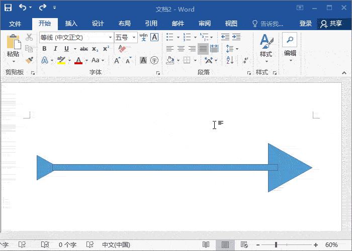Click the text effects A icon
Screen dimensions: 352x251
45,60
